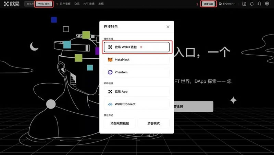
Task: Click the Phantom wallet icon
Action: pyautogui.click(x=110, y=72)
